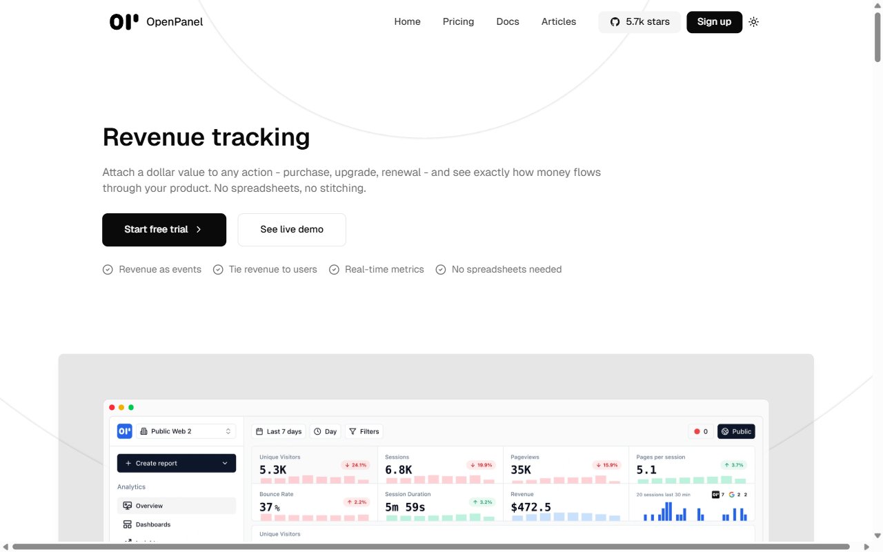Click the check icon beside Real-time metrics

pyautogui.click(x=334, y=270)
